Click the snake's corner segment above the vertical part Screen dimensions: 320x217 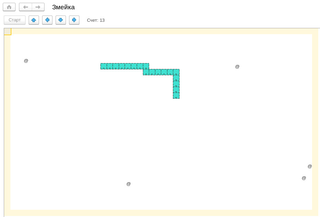[176, 72]
